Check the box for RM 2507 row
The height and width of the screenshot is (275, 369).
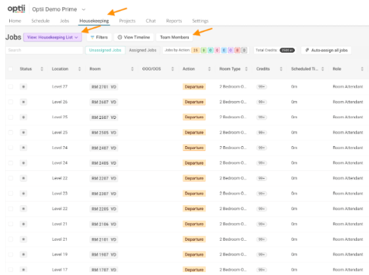[x=11, y=117]
